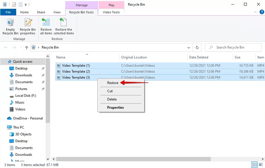
Task: Switch to the View ribbon tab
Action: coord(57,12)
